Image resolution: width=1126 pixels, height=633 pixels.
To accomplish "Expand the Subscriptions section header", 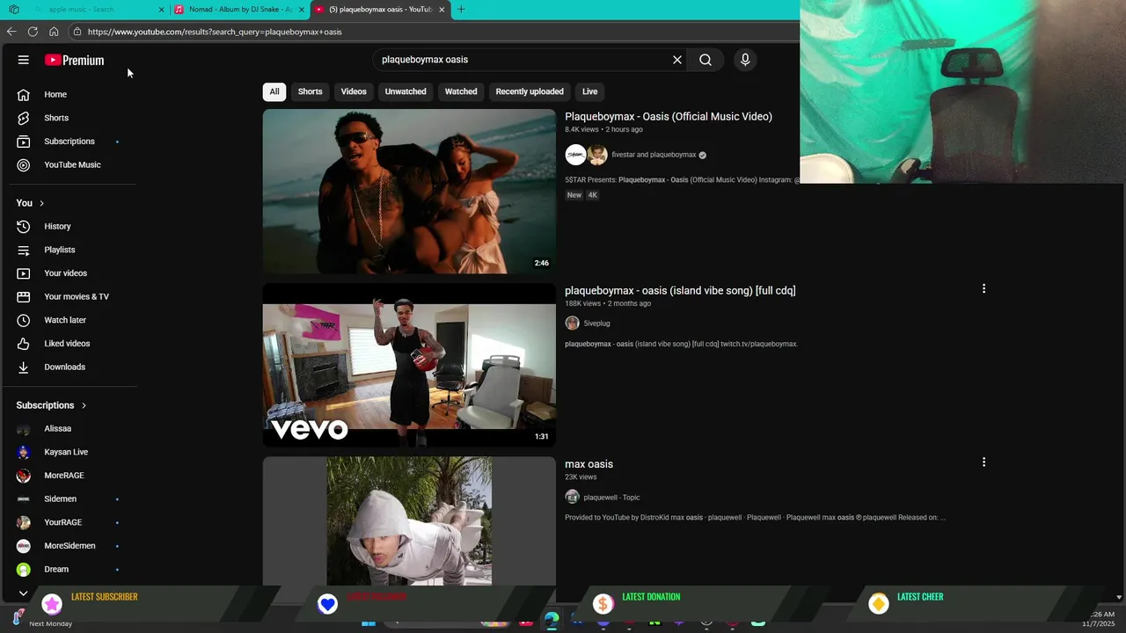I will point(52,405).
